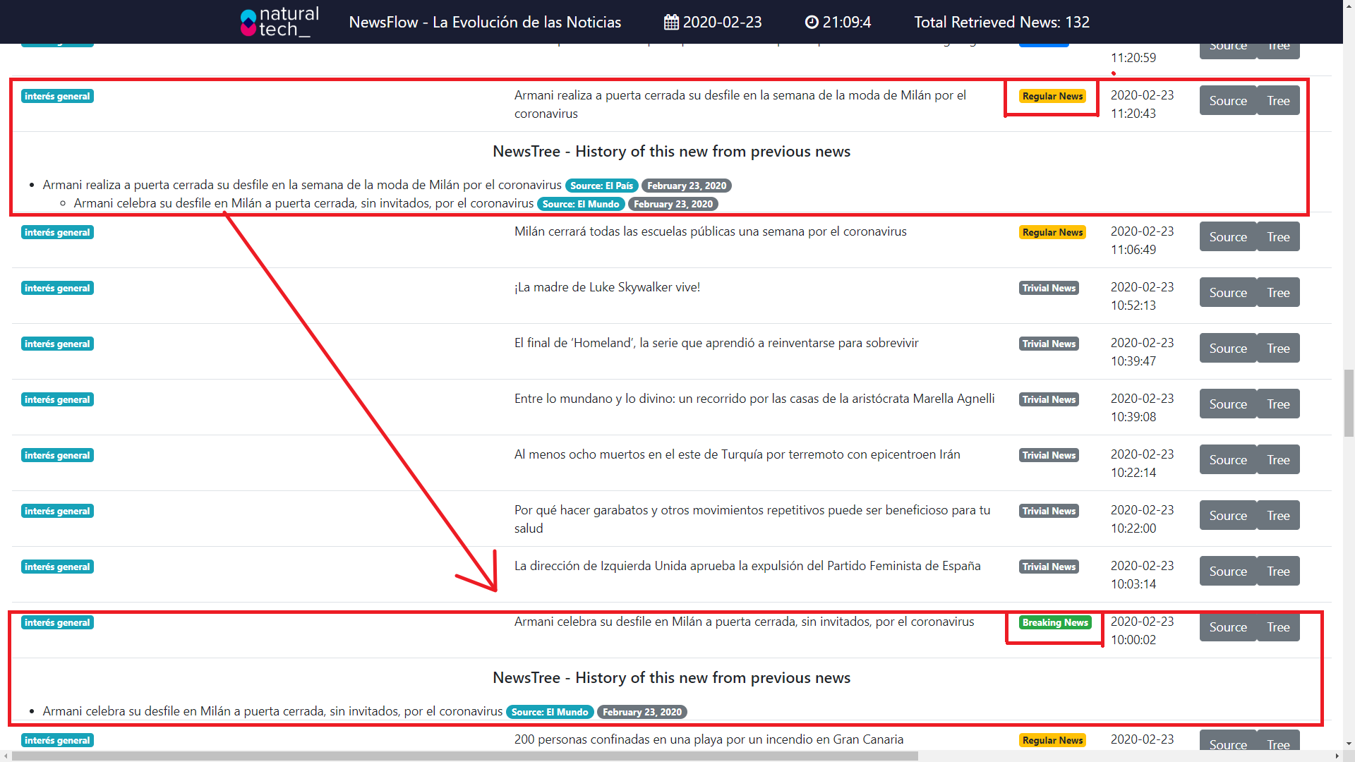This screenshot has height=762, width=1355.
Task: Collapse the Tree for the Armani celebra breaking news row
Action: click(1278, 627)
